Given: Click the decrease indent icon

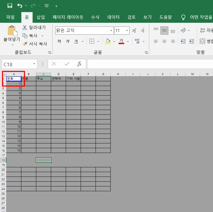Looking at the screenshot, I should (183, 41).
